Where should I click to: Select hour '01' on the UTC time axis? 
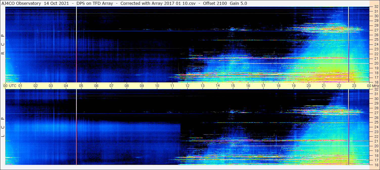click(x=20, y=86)
